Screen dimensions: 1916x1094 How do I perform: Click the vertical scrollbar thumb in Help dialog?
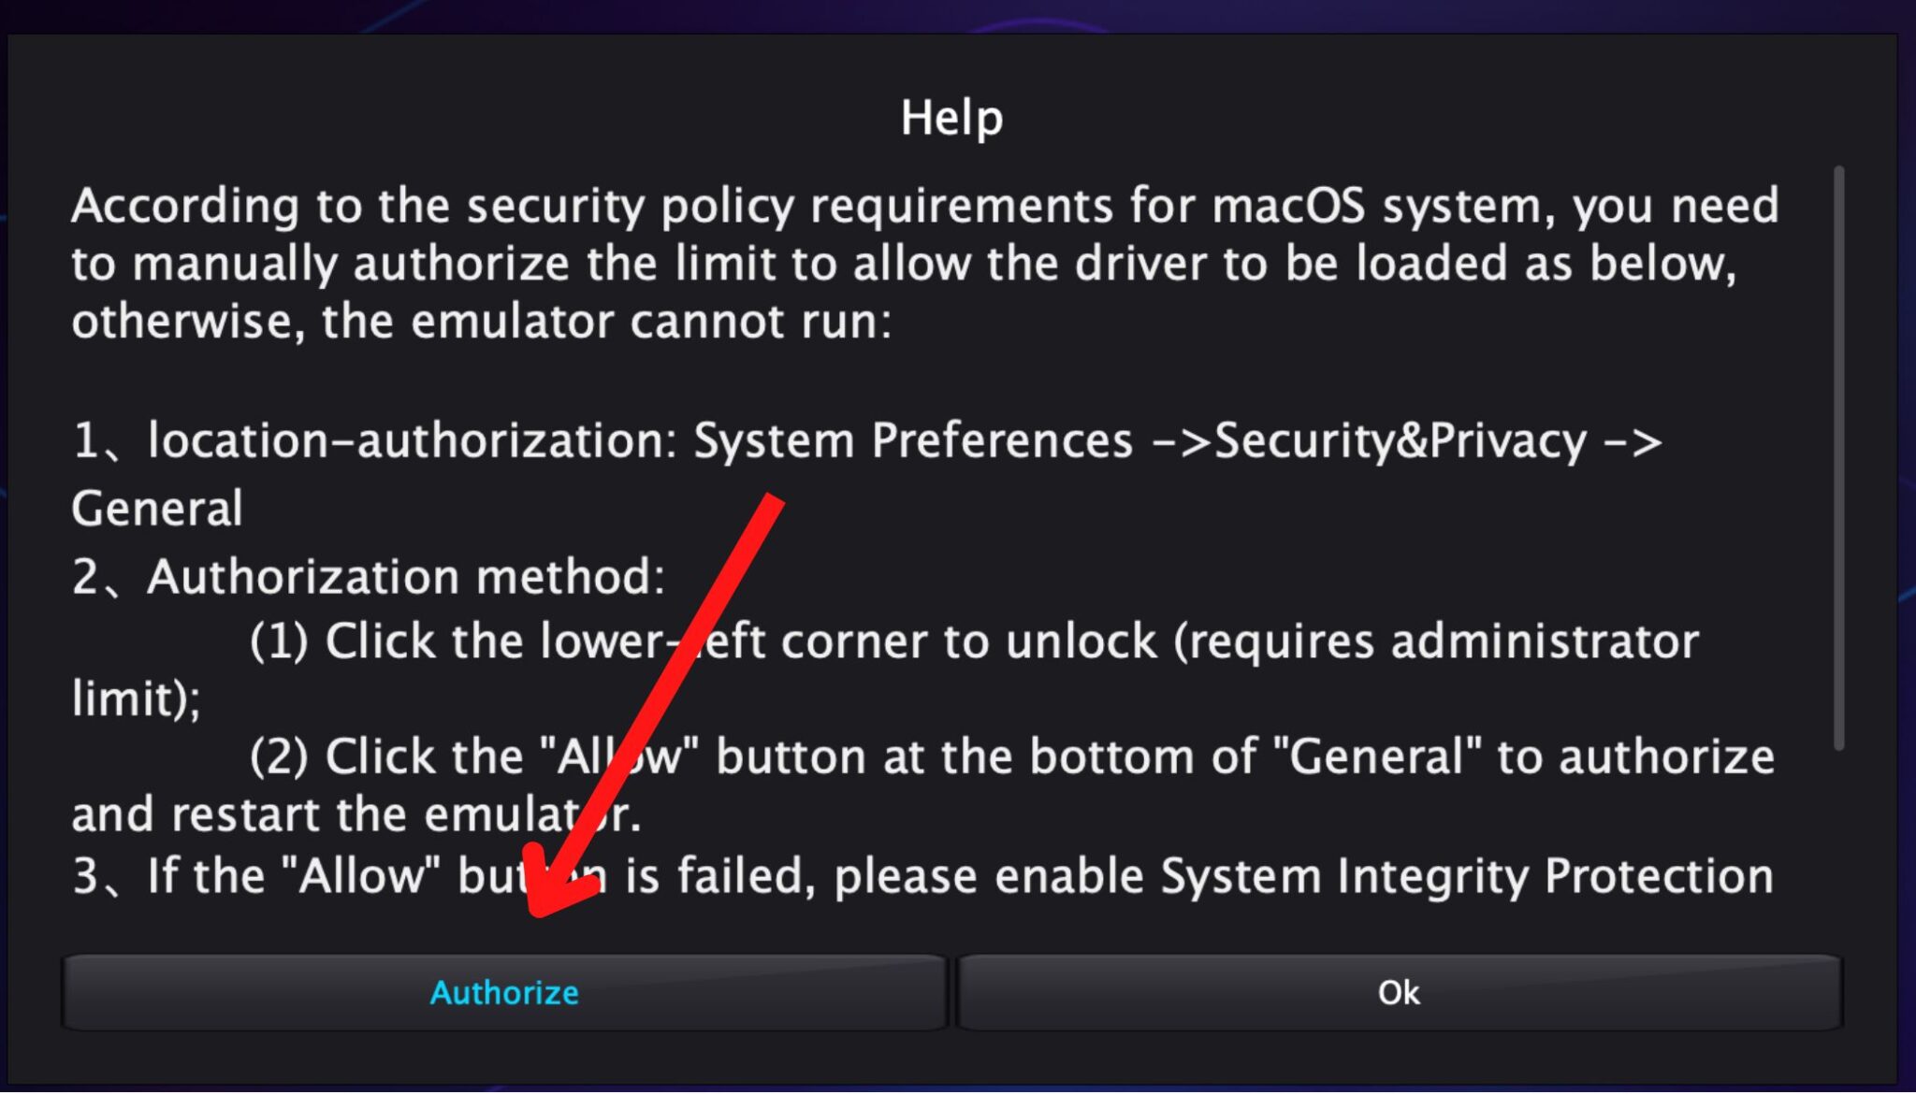(x=1838, y=458)
